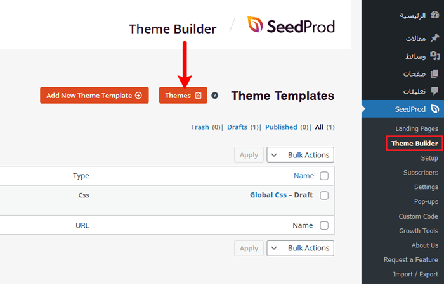Open the Global Css template link
The height and width of the screenshot is (284, 444).
(268, 195)
